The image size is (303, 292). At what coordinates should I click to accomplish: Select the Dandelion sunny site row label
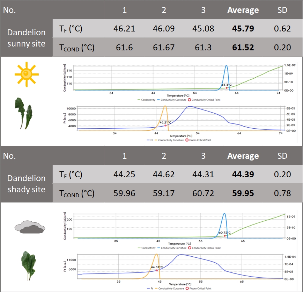tap(27, 38)
